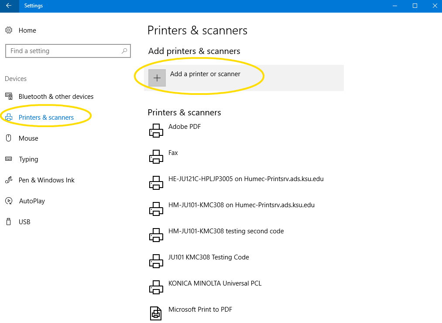Select Microsoft Print to PDF
442x323 pixels.
[x=200, y=309]
